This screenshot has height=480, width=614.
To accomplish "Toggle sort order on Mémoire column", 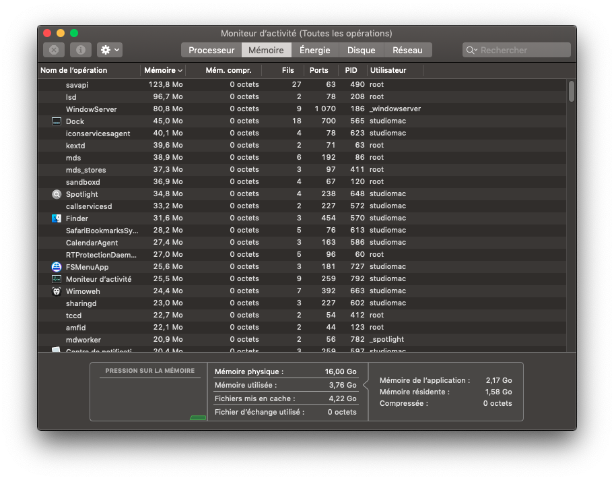I will pos(163,70).
